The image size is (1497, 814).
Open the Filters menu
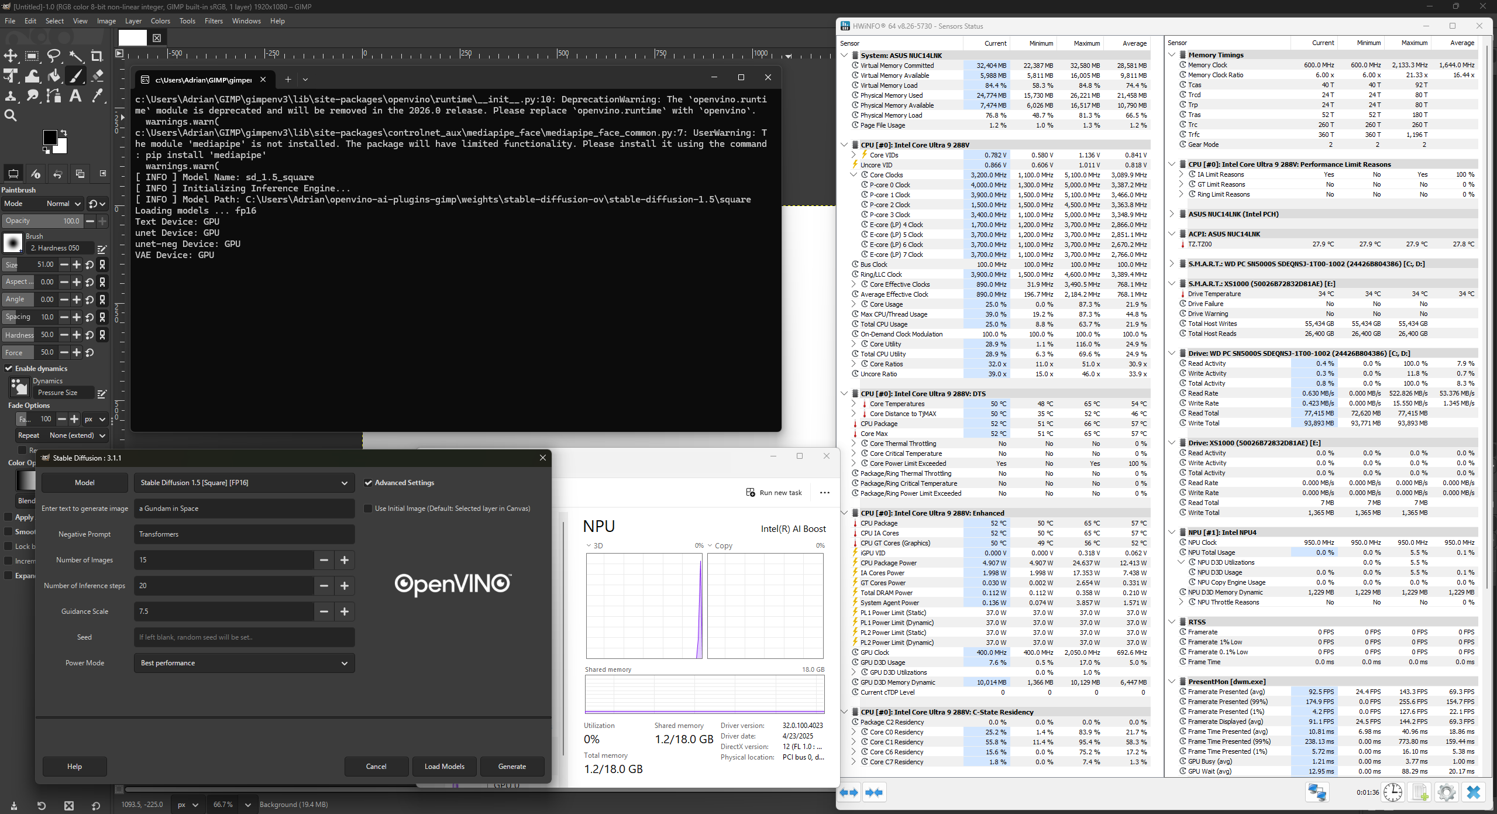pyautogui.click(x=214, y=21)
